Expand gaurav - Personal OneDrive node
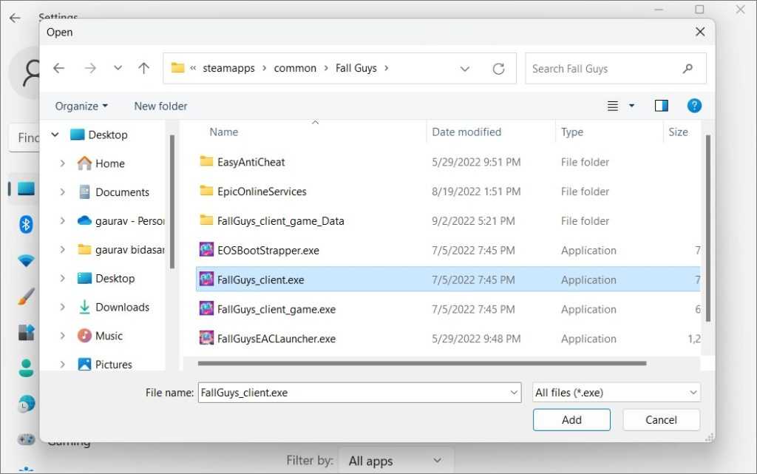 [62, 220]
